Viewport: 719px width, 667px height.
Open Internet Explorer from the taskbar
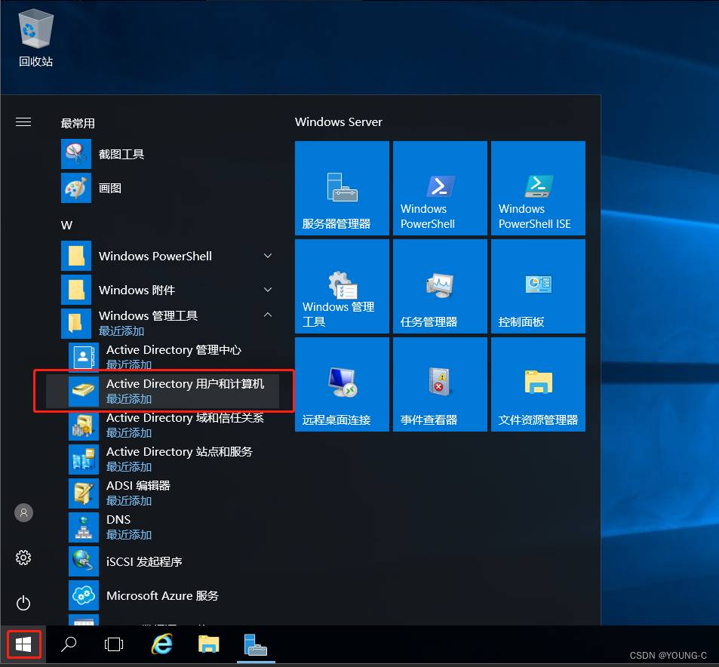[161, 644]
